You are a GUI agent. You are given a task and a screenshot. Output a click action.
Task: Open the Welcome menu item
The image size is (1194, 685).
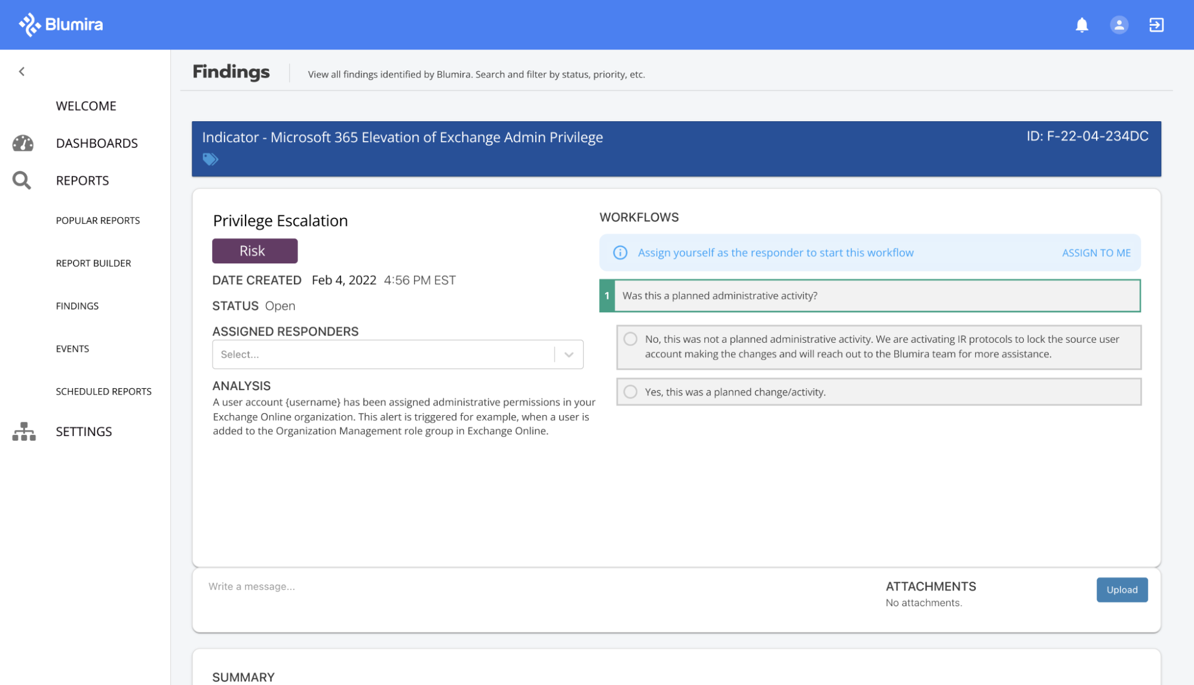coord(86,106)
